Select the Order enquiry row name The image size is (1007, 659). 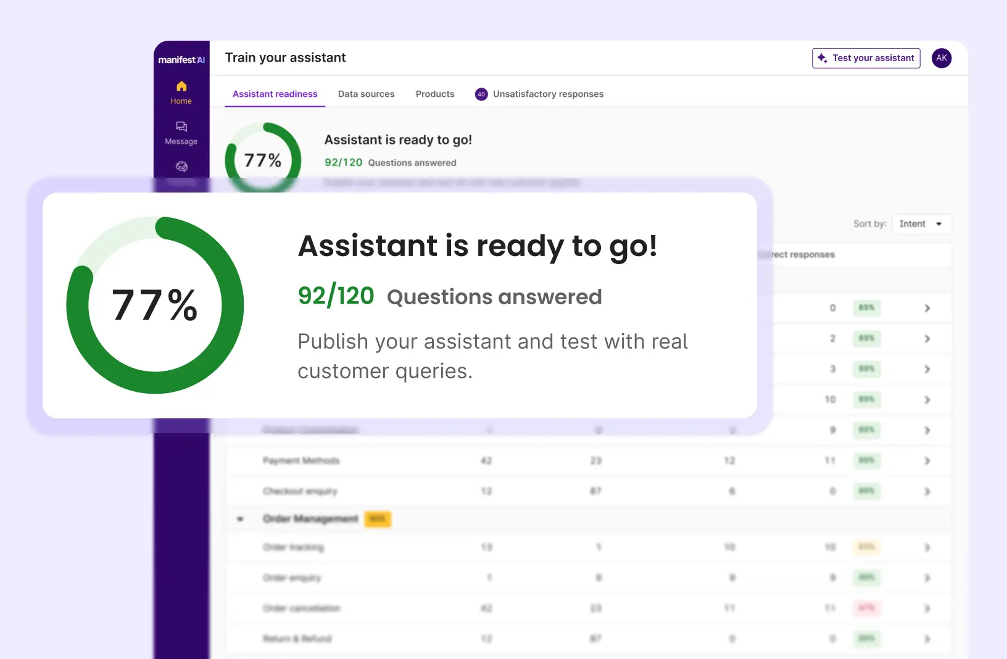[292, 578]
